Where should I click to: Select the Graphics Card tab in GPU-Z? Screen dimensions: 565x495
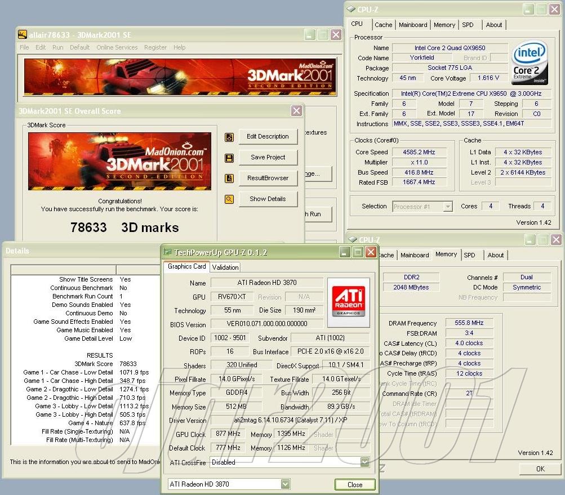(186, 266)
